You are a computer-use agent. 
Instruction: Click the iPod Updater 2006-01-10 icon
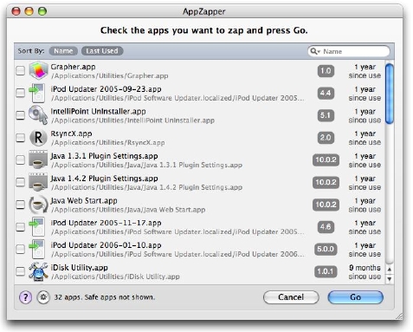[37, 249]
